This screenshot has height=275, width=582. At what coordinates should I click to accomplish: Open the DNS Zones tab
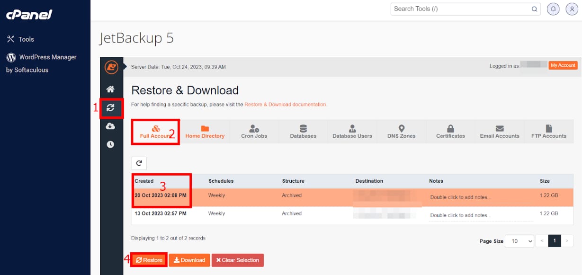402,132
